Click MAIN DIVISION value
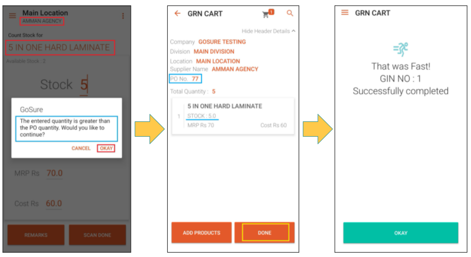Image resolution: width=471 pixels, height=257 pixels. [x=214, y=52]
